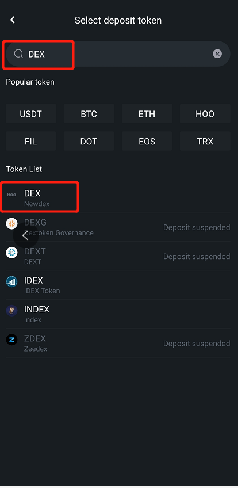Screen dimensions: 238x488
Task: Select the IDEX Token list item
Action: coord(118,285)
